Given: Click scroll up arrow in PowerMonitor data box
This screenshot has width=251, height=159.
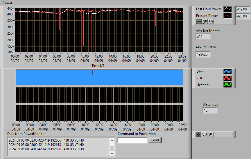Looking at the screenshot, I should tap(112, 140).
